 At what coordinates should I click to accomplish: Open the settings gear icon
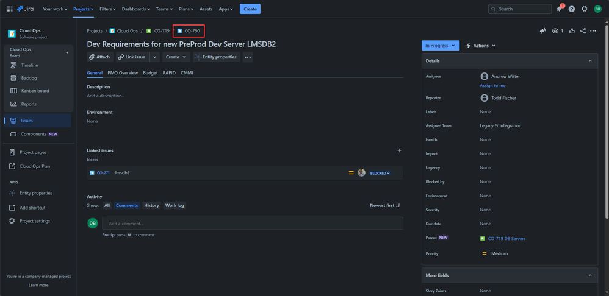(x=584, y=9)
